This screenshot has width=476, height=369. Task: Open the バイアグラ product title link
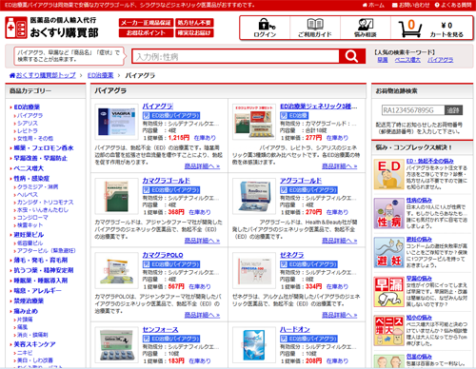157,107
